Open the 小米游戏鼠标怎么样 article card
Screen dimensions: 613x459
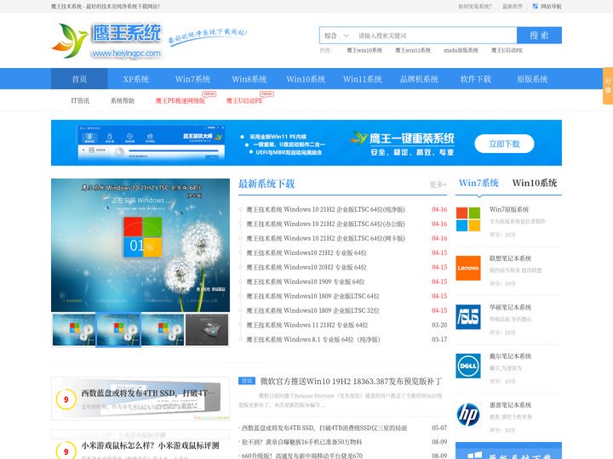pos(140,445)
